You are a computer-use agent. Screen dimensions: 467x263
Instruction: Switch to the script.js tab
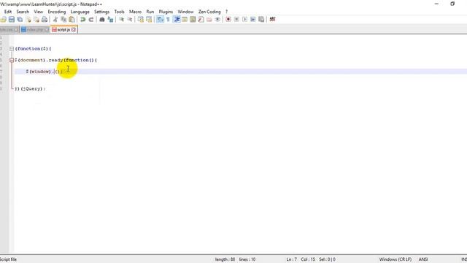pyautogui.click(x=63, y=30)
